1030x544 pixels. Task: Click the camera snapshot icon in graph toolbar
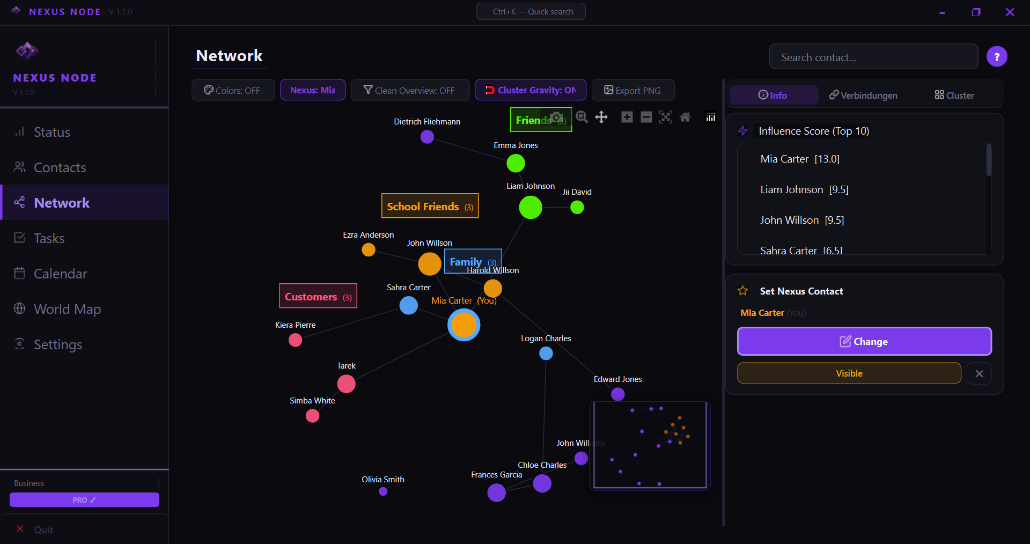557,117
